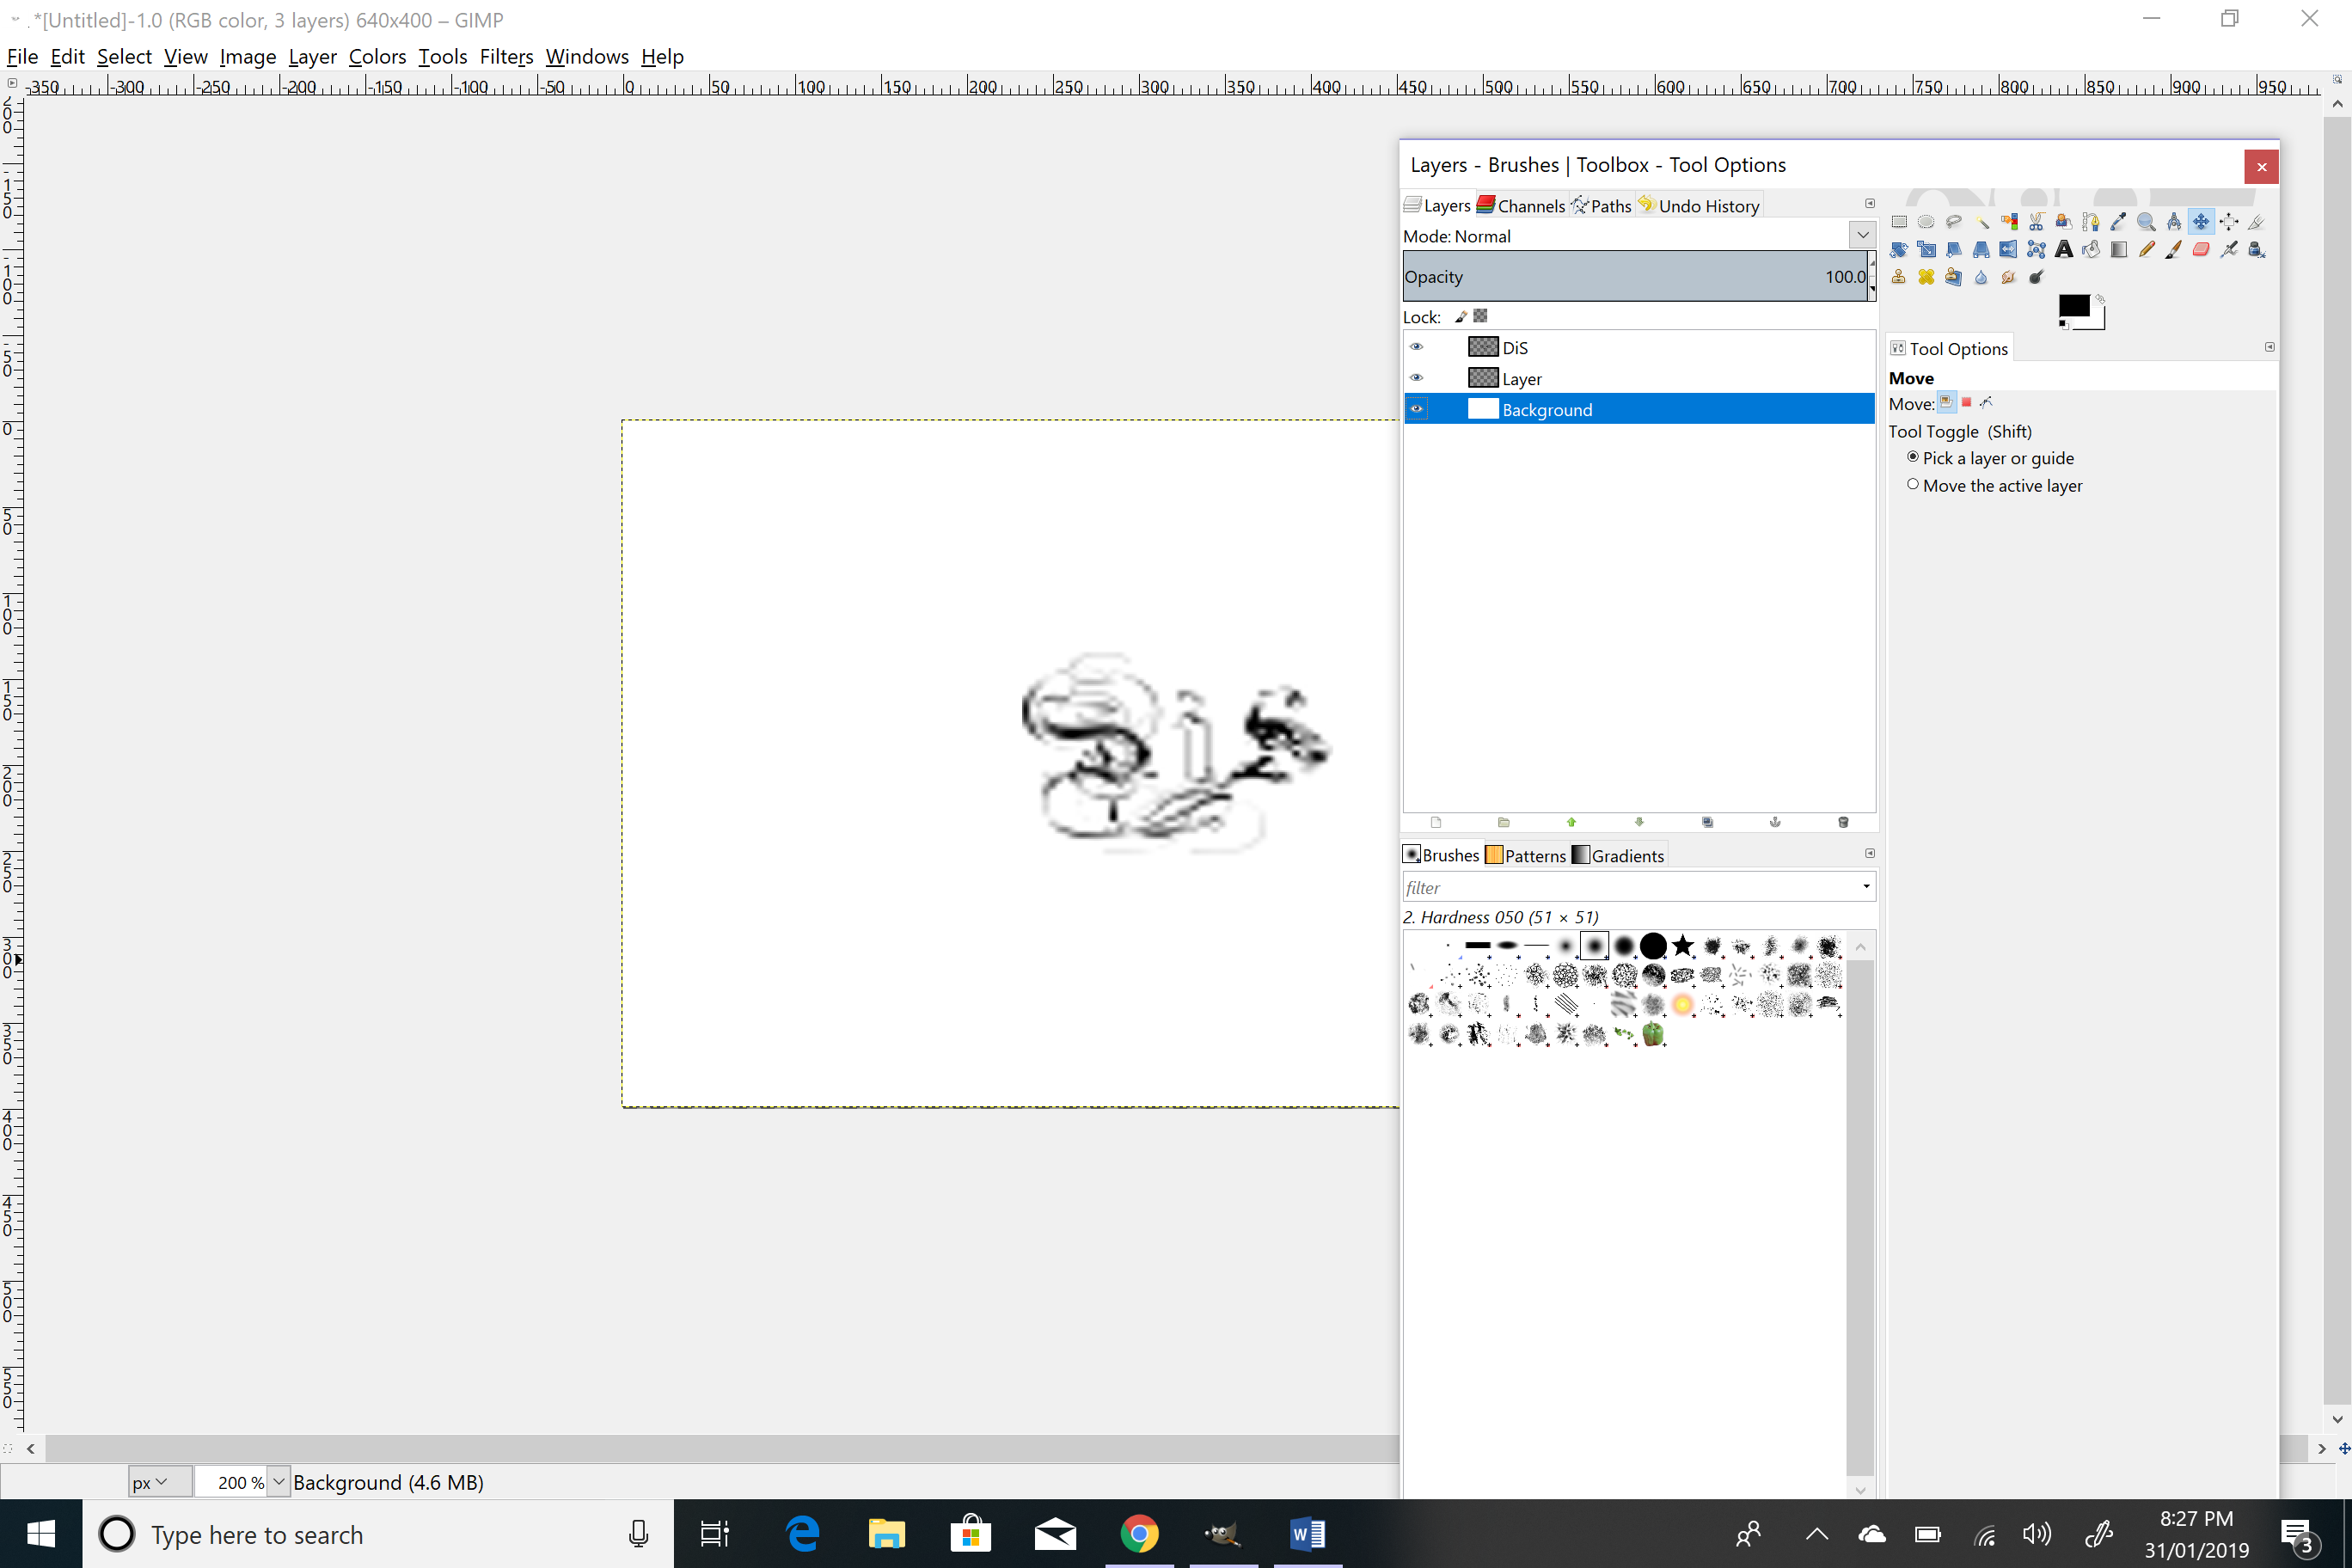Select the Select by Color tool
This screenshot has width=2352, height=1568.
(2008, 222)
